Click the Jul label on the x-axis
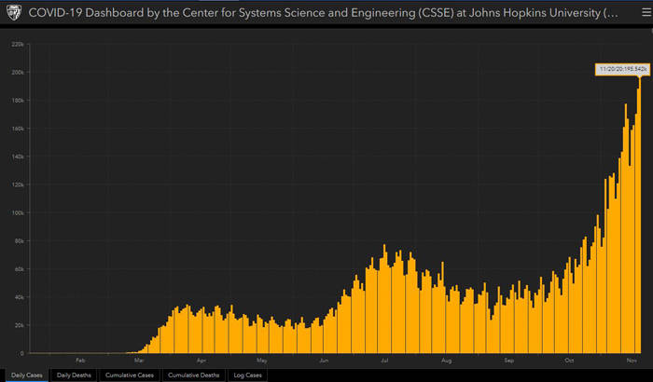Viewport: 653px width, 382px height. [384, 359]
